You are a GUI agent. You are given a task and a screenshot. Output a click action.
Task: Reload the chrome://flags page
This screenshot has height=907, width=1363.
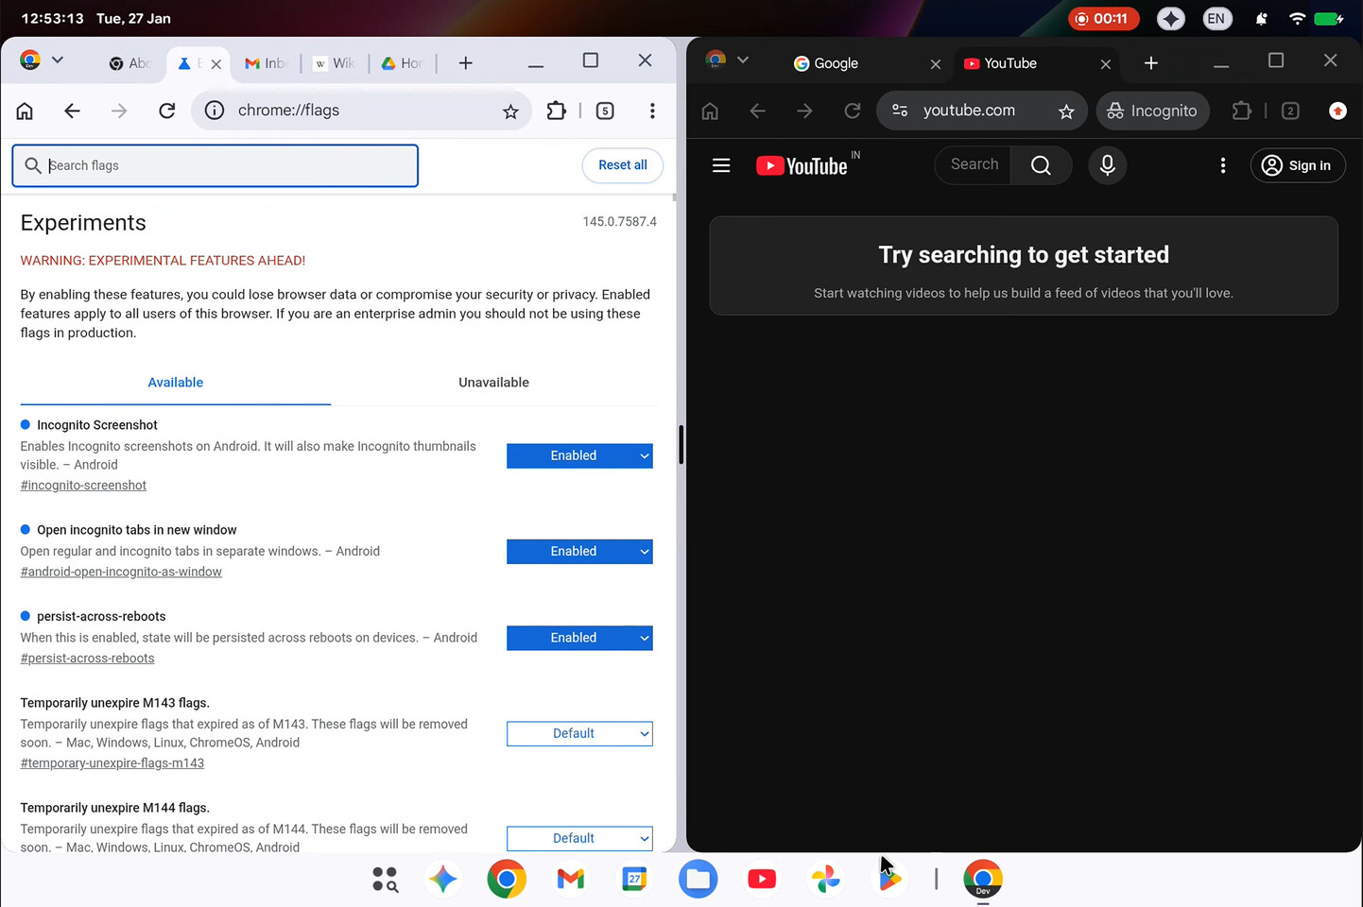166,111
